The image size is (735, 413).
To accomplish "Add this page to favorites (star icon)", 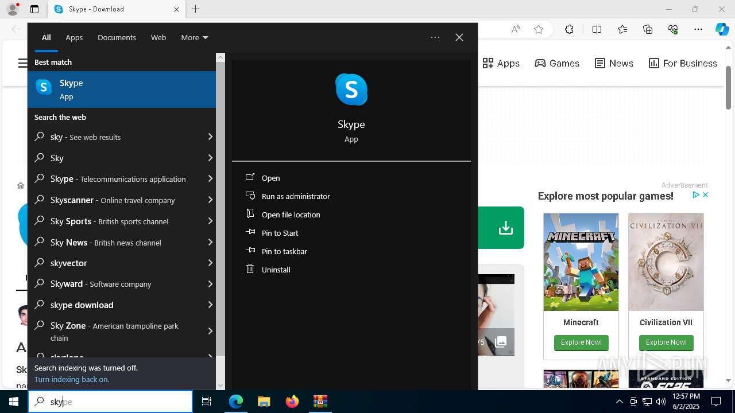I will (x=539, y=29).
